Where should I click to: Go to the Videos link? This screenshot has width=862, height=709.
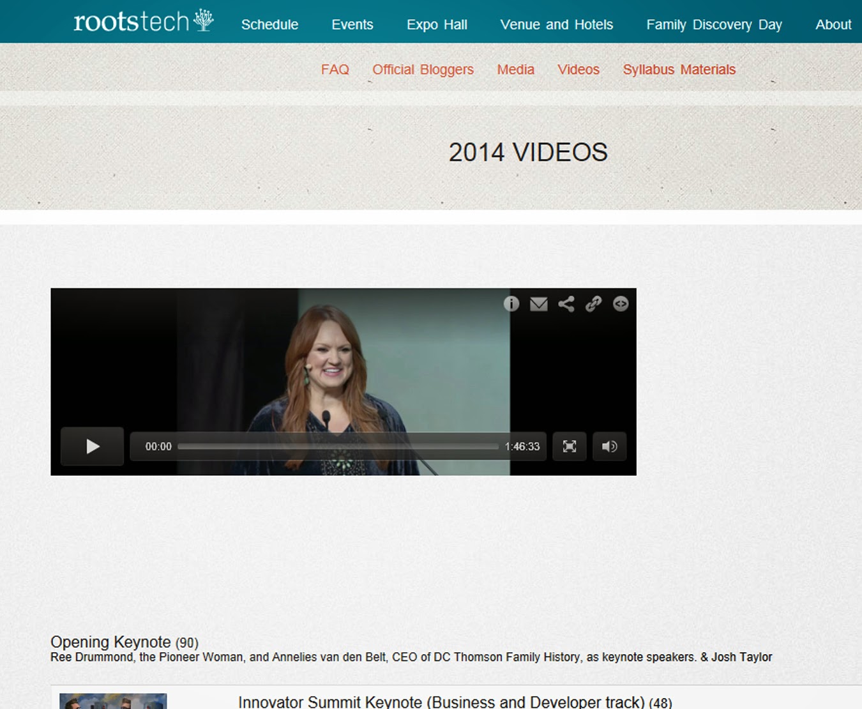578,70
